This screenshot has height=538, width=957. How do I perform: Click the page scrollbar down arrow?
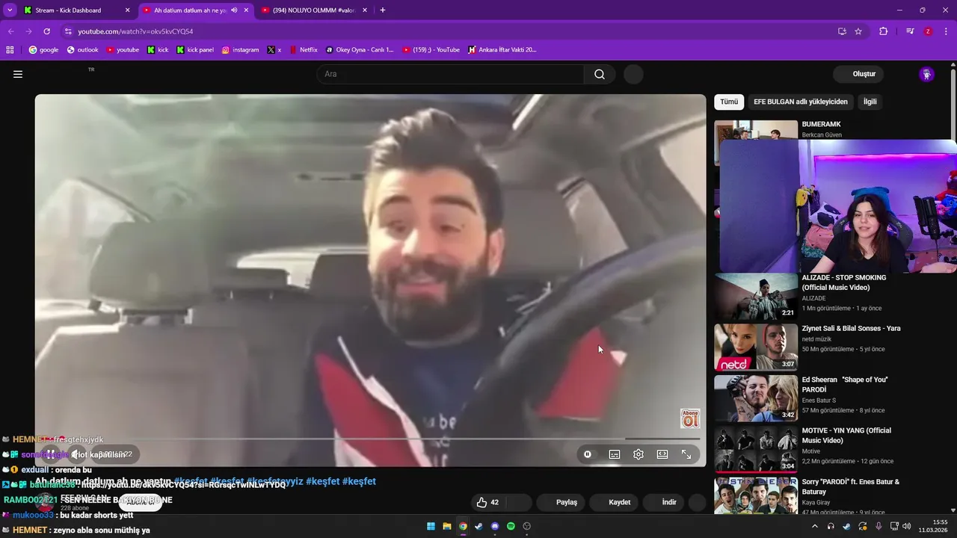(953, 510)
